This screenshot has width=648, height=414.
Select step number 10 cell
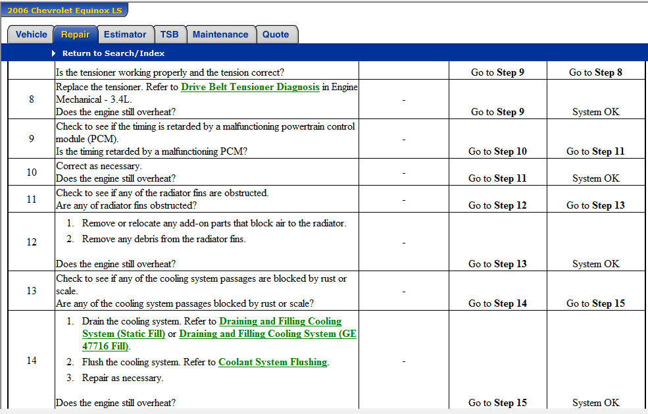coord(32,172)
